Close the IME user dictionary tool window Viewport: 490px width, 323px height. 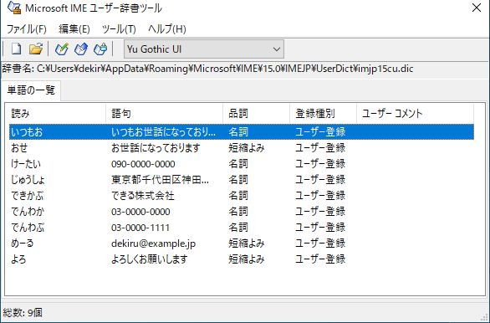[477, 8]
